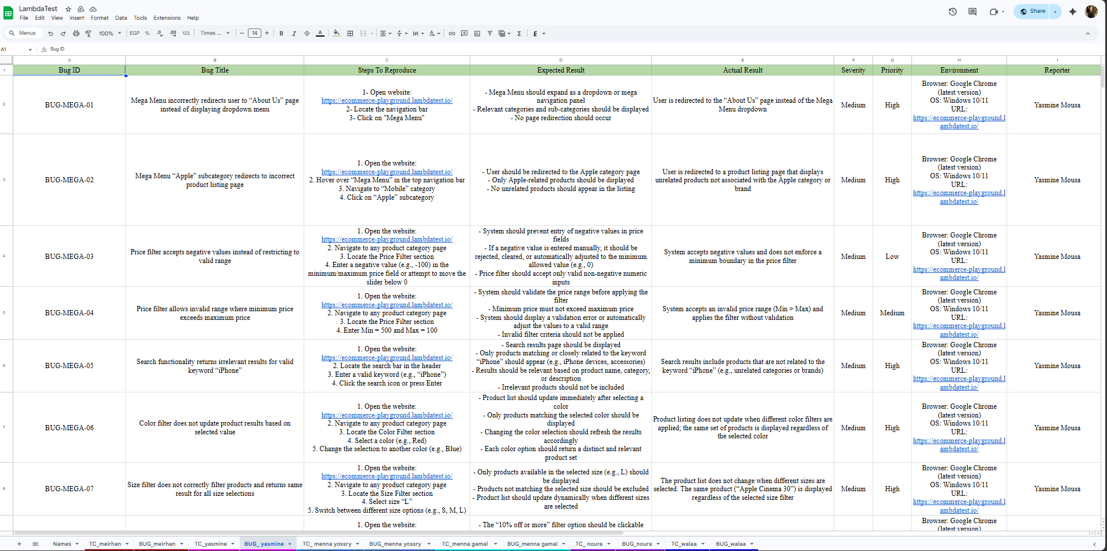Hide the menus with collapse chevron
This screenshot has width=1107, height=551.
pos(1088,34)
